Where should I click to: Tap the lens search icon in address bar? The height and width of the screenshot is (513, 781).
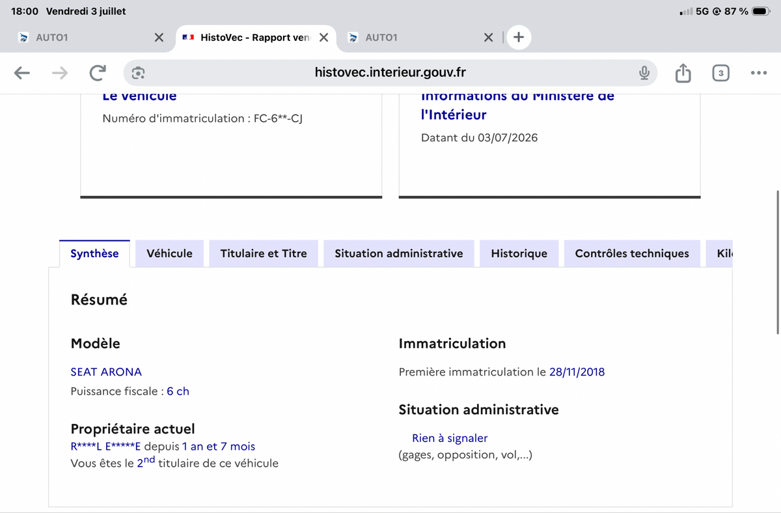[x=138, y=73]
